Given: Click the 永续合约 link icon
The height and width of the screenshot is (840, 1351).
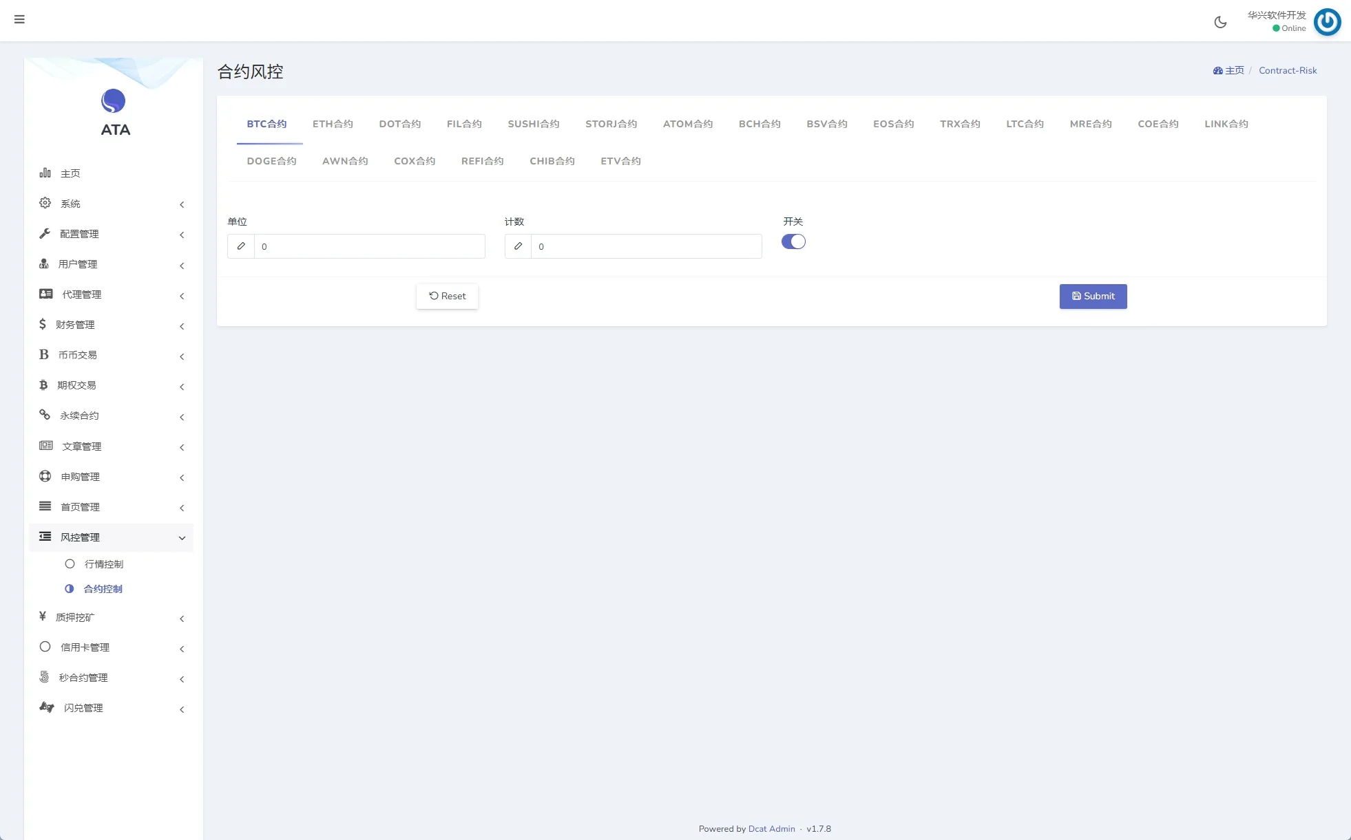Looking at the screenshot, I should 45,415.
